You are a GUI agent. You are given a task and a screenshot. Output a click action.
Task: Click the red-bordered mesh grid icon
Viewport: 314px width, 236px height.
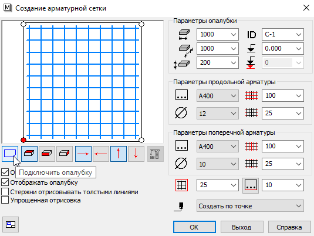[x=181, y=185]
